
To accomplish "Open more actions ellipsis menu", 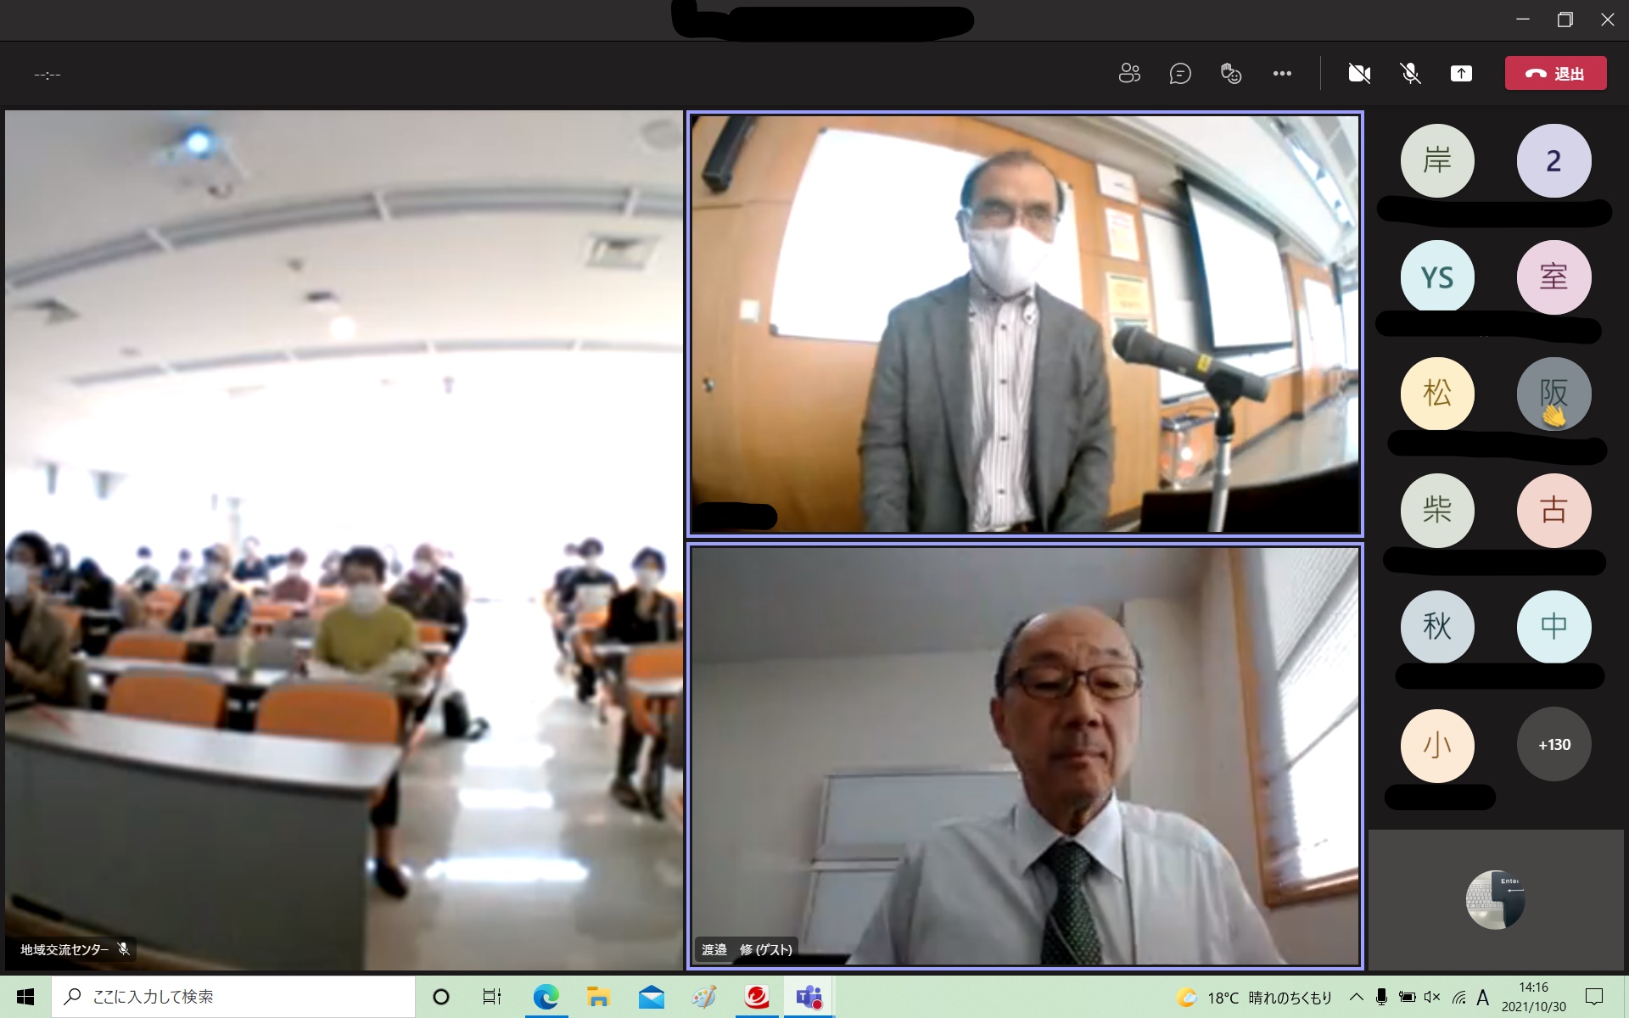I will [1282, 74].
